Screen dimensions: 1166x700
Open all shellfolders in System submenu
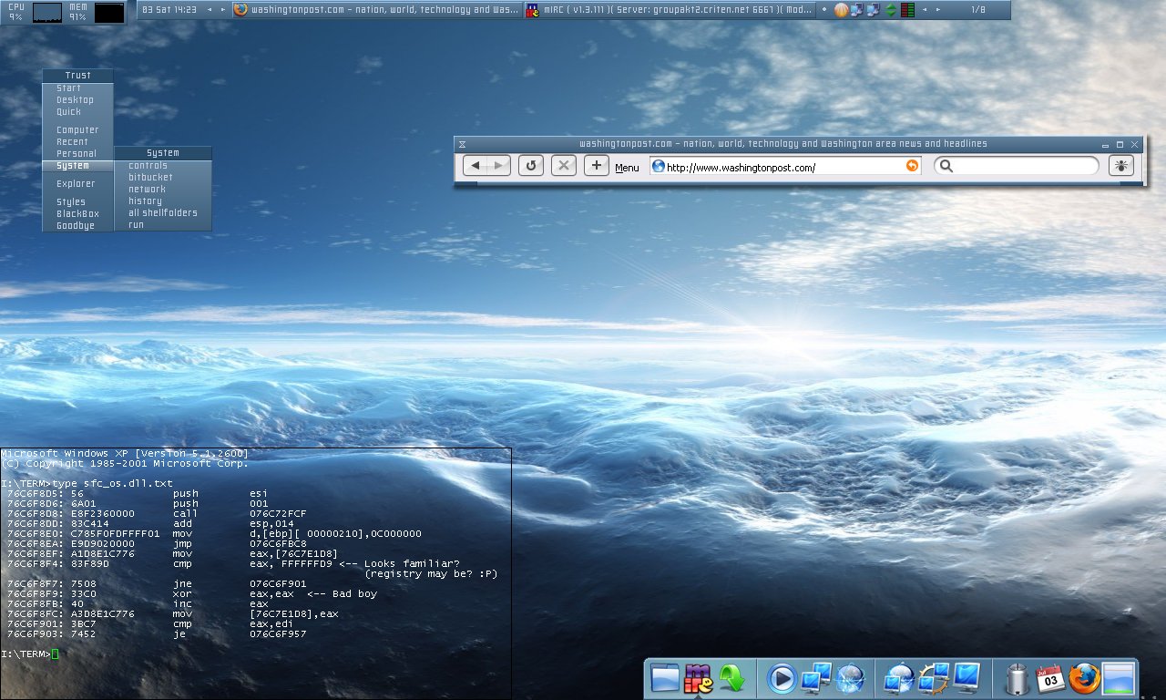click(x=163, y=213)
